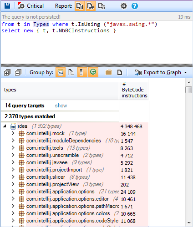Toggle group by flat namespace icon

coord(82,72)
